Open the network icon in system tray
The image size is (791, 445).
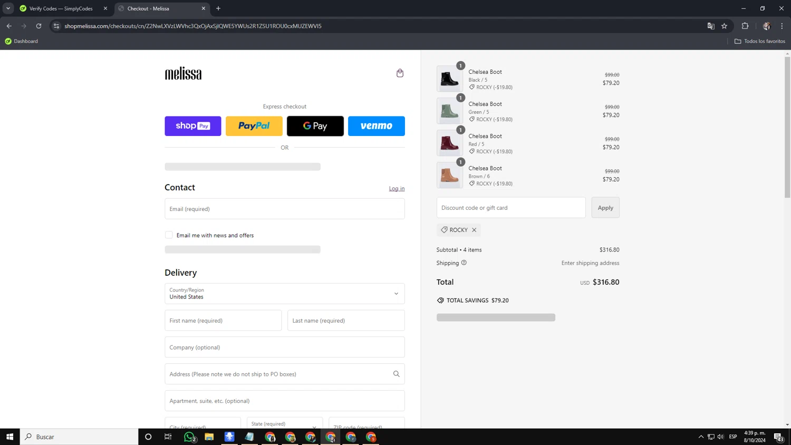click(x=711, y=437)
